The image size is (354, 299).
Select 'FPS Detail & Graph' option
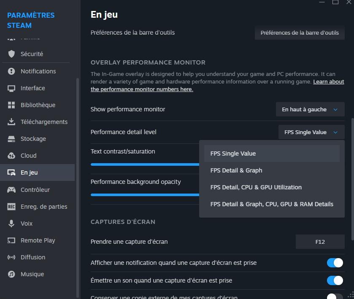click(236, 170)
